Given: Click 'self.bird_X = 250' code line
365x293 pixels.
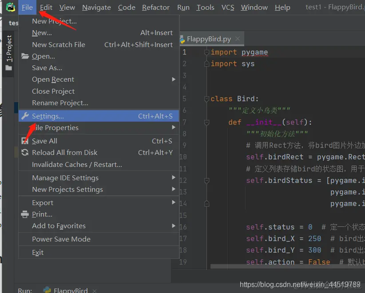Looking at the screenshot, I should click(x=284, y=238).
